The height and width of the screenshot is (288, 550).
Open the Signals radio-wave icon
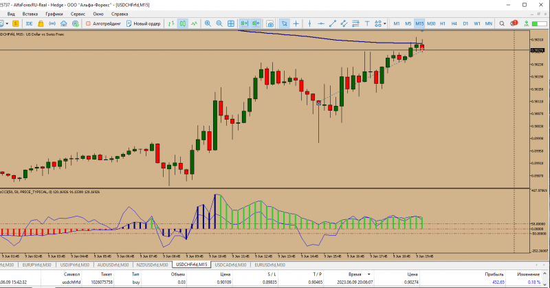pos(52,23)
